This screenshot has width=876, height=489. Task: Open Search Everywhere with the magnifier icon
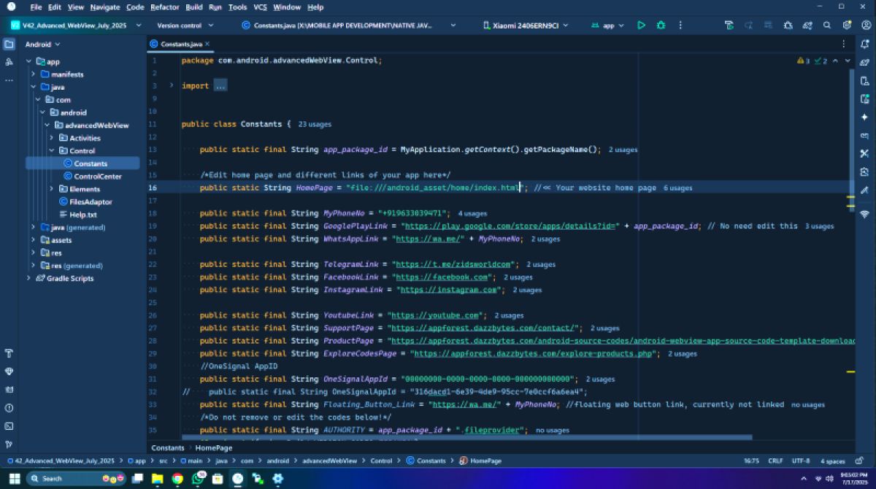827,25
